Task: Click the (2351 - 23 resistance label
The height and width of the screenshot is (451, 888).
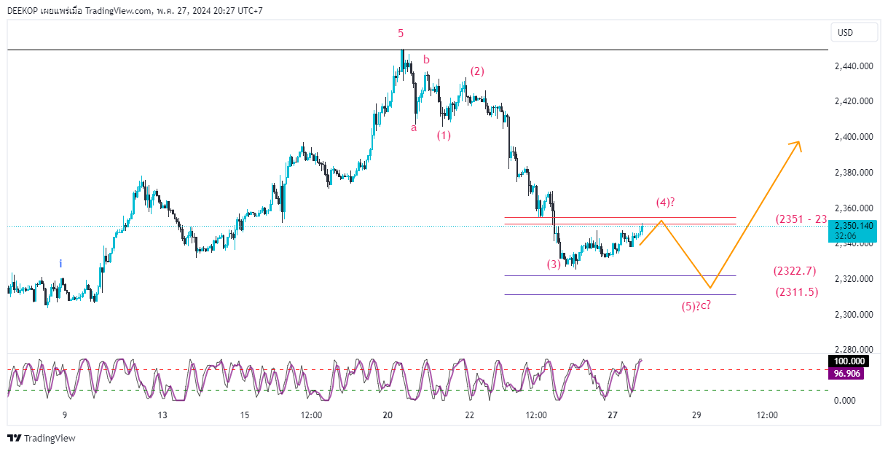Action: pos(801,219)
